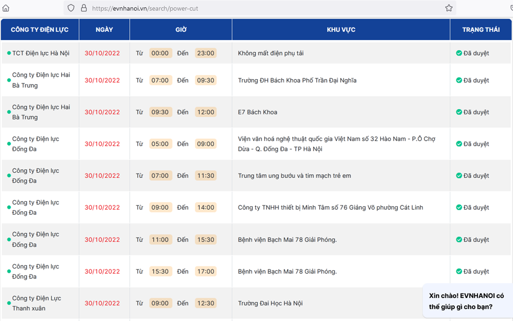Select Trường Đại Học Hà Nội area text
This screenshot has height=321, width=513.
pyautogui.click(x=270, y=303)
